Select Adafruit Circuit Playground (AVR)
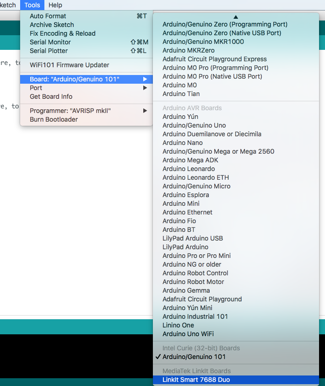 click(x=236, y=300)
